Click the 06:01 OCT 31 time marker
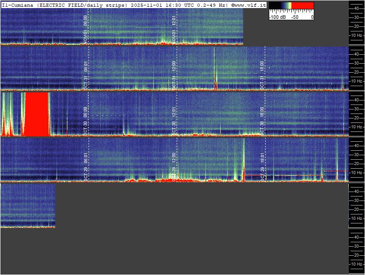Viewport: 365px width, 275px height. [x=85, y=66]
